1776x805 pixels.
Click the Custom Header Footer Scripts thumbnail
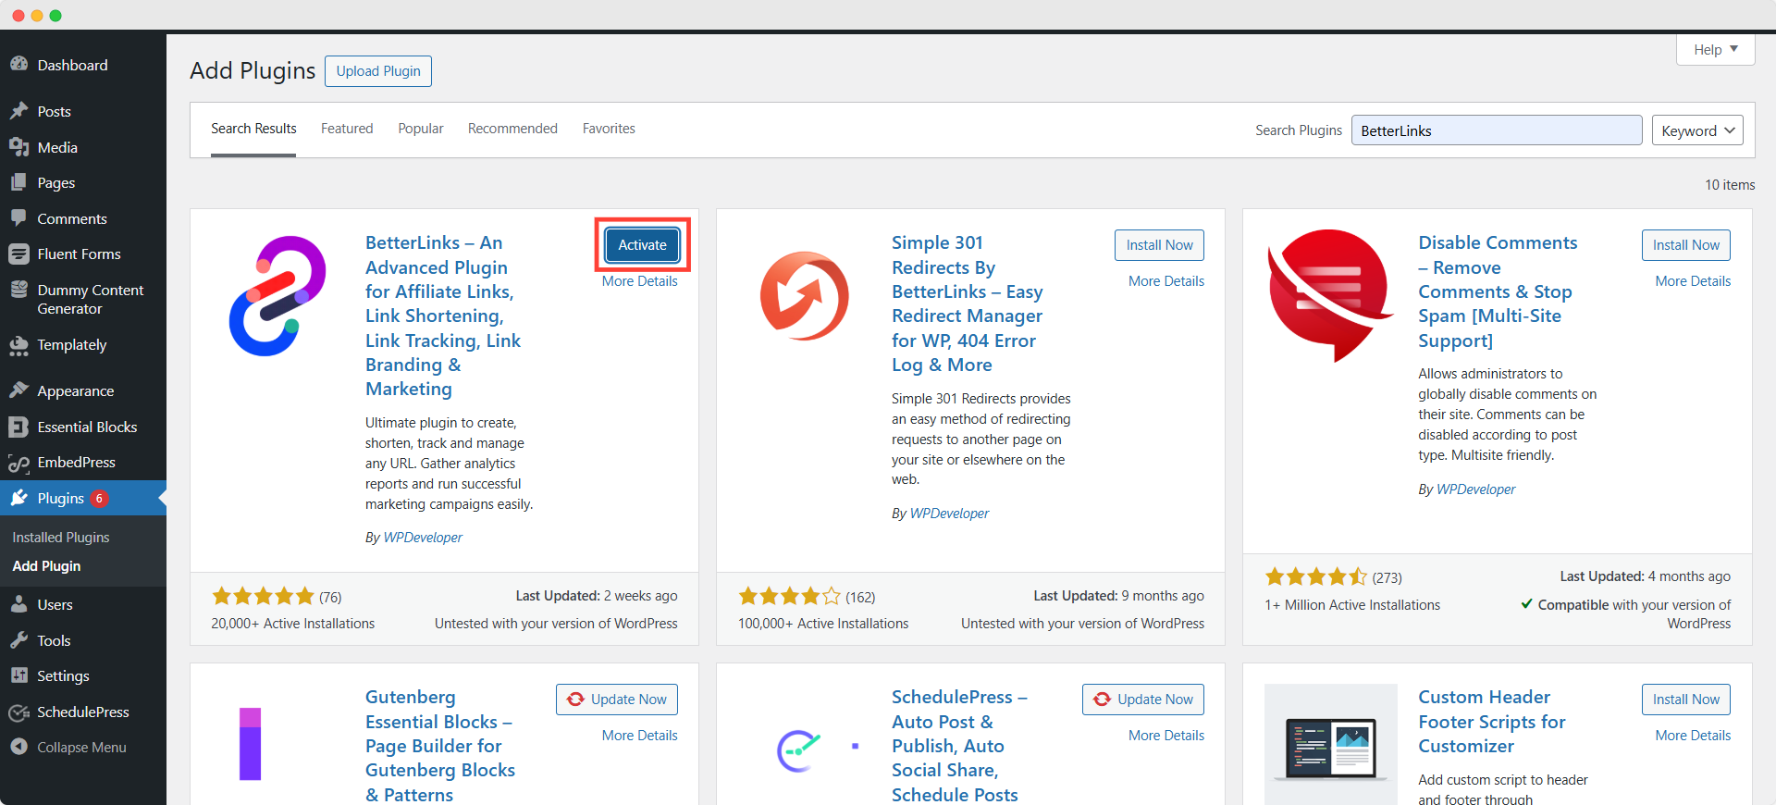coord(1331,744)
